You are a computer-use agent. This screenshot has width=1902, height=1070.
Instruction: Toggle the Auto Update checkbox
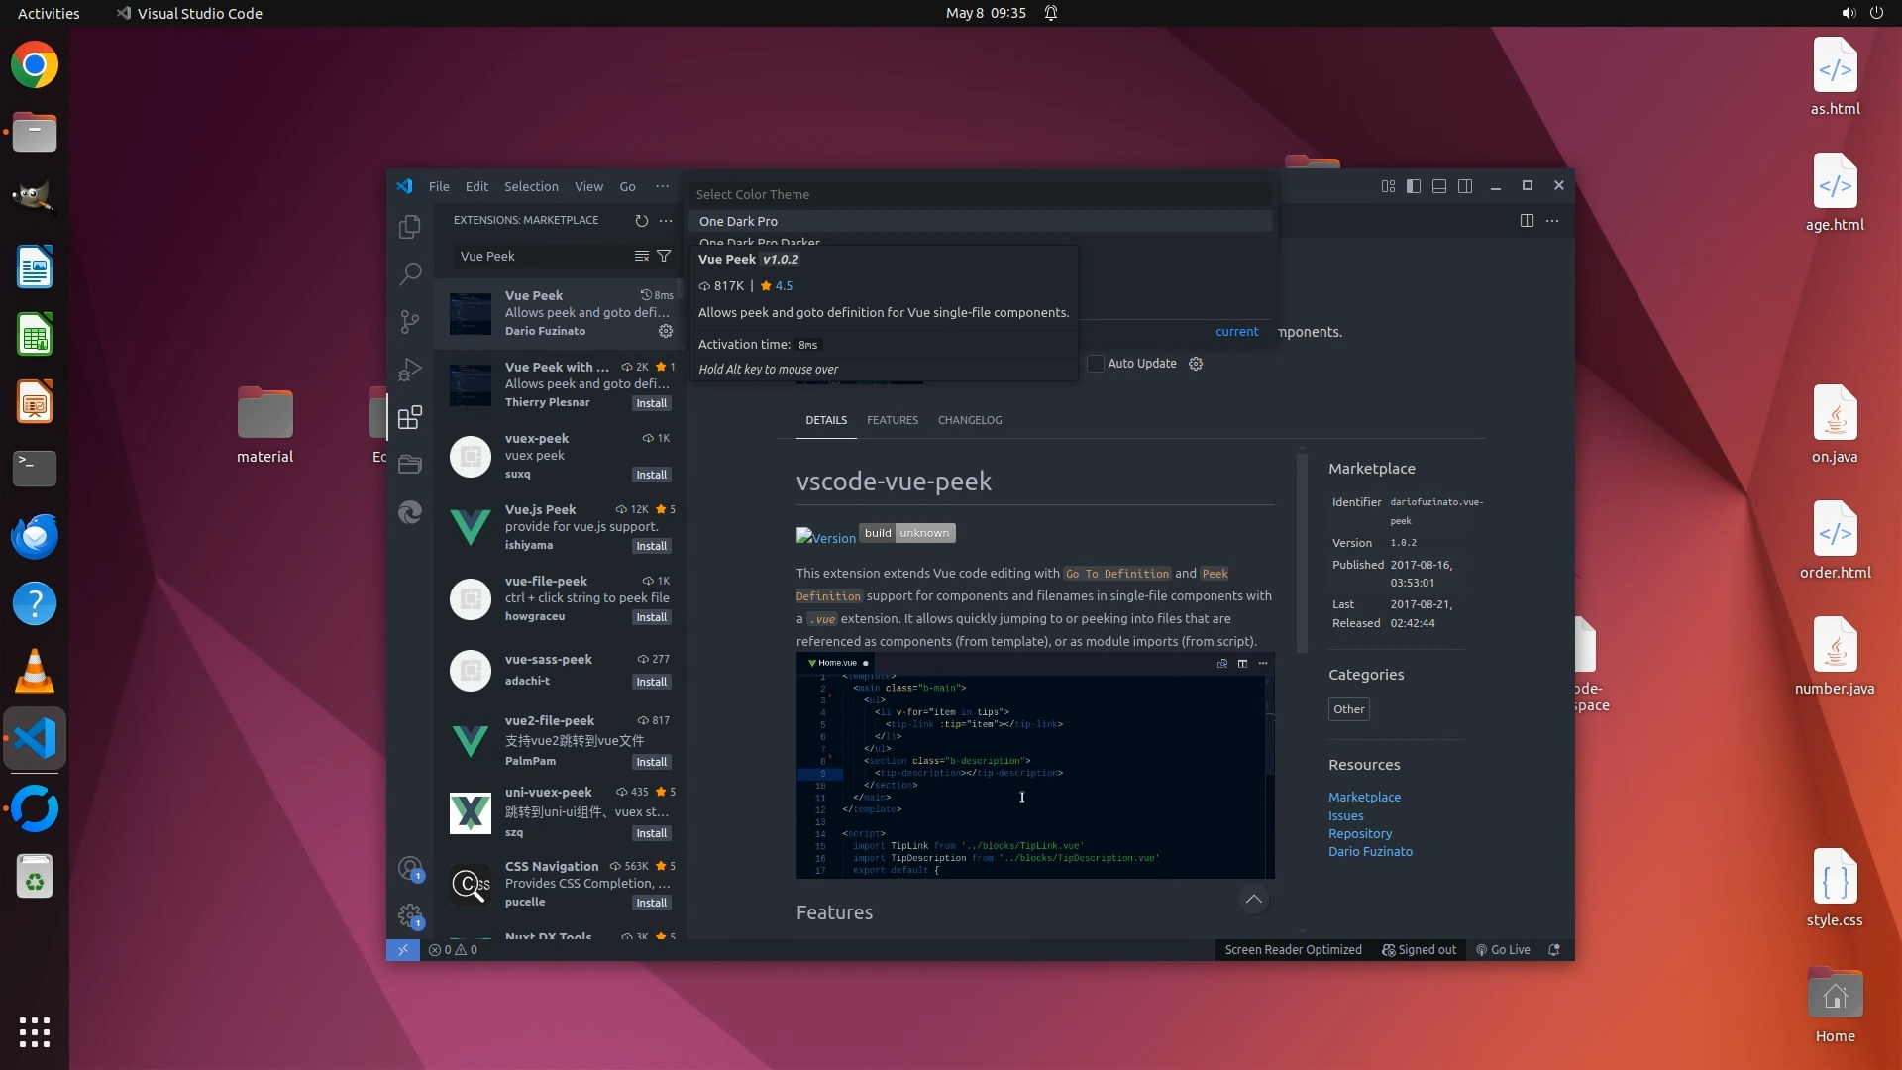tap(1096, 364)
